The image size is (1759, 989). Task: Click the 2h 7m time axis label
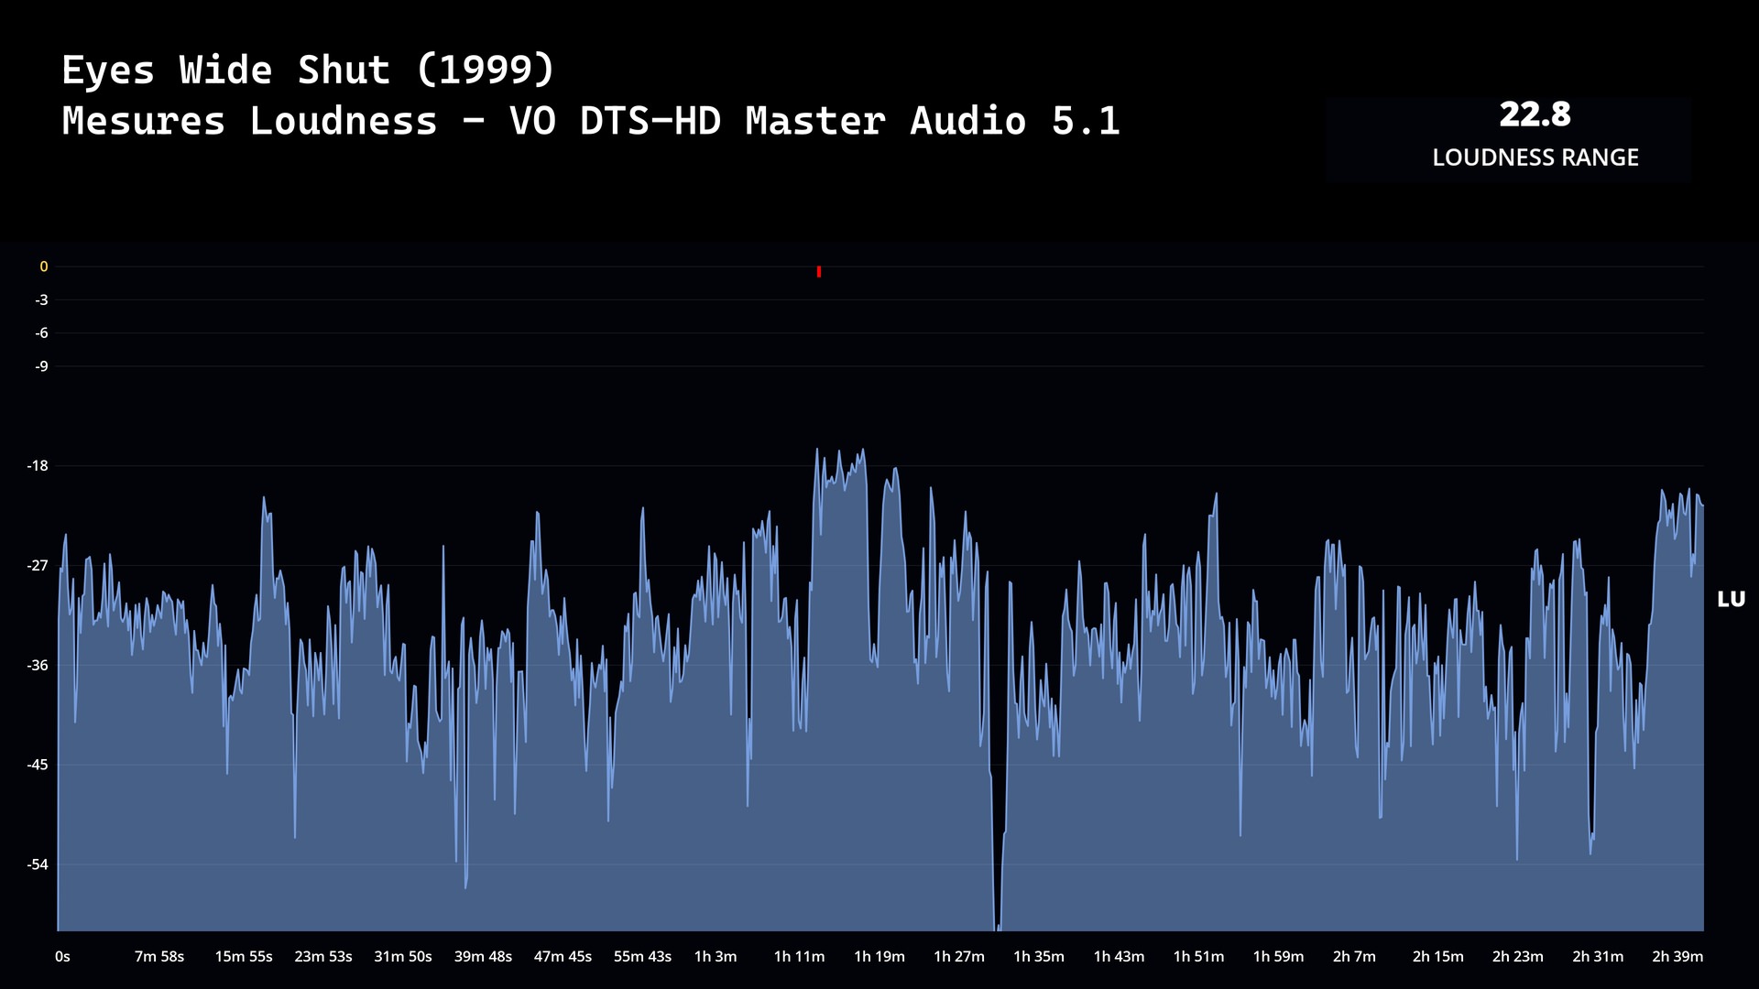click(x=1354, y=956)
